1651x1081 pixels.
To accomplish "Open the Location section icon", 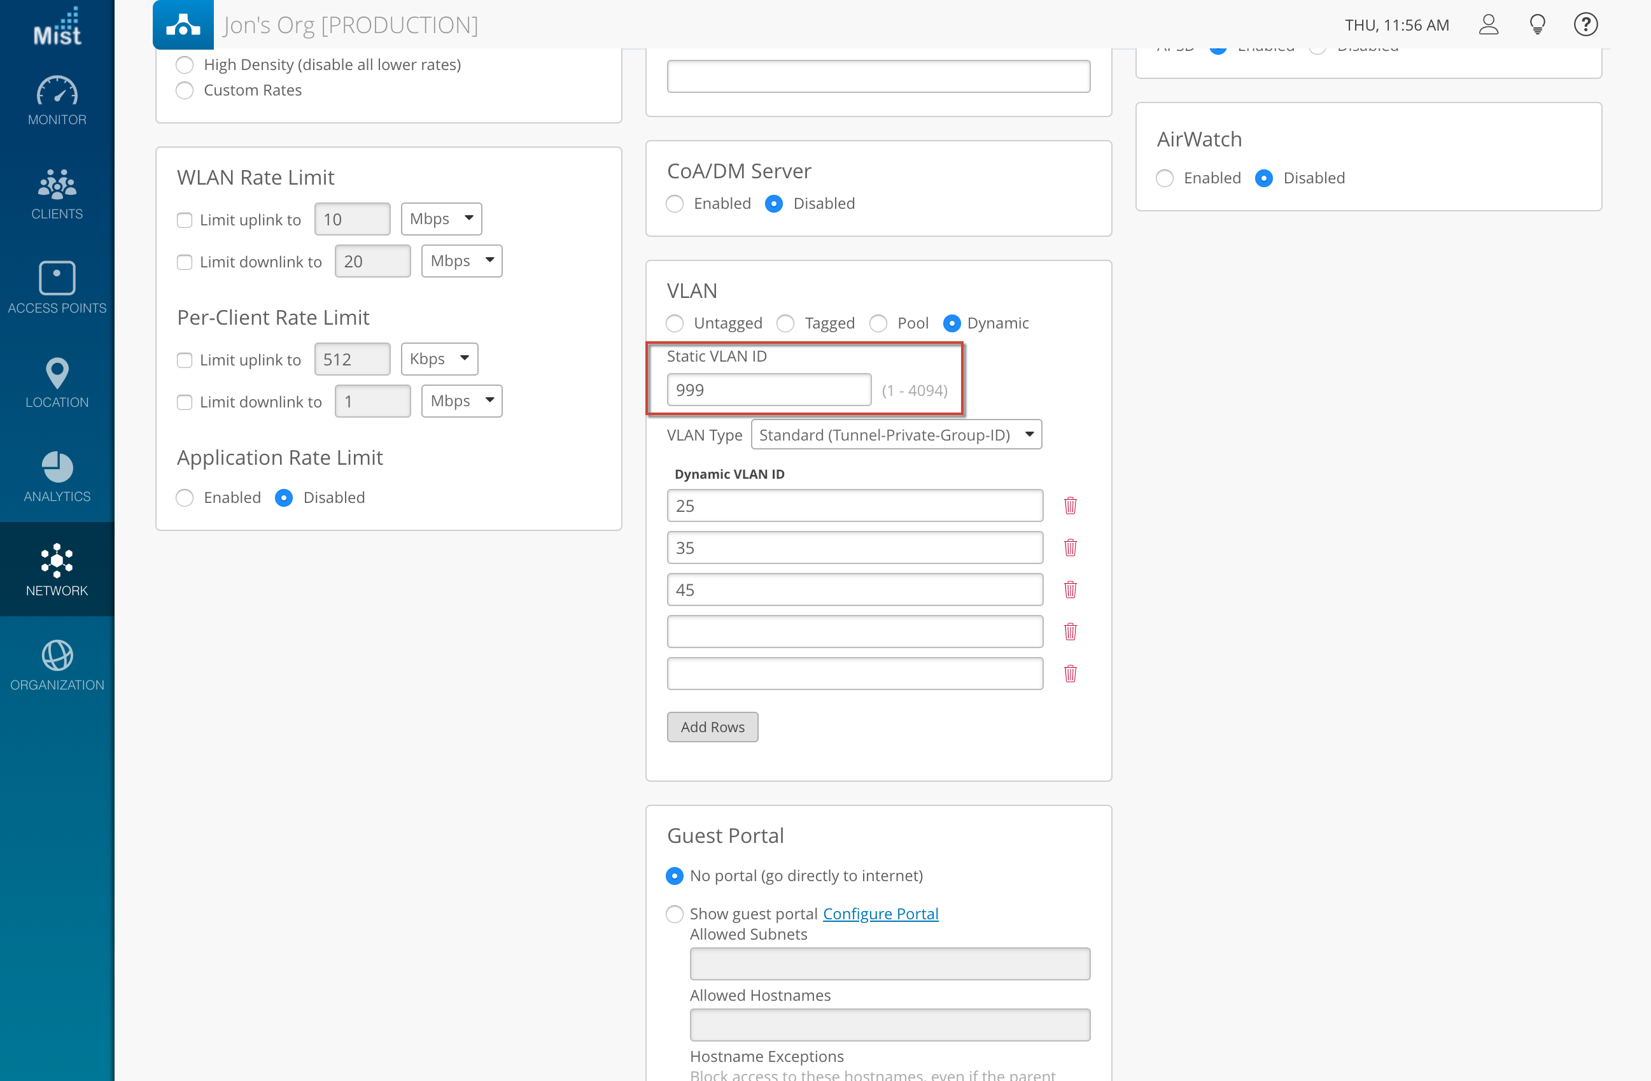I will [57, 381].
